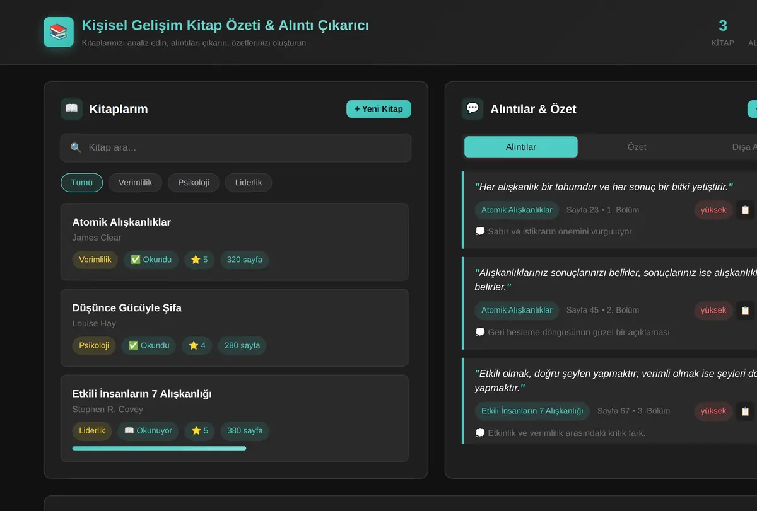Click the 5 star rating on Atomik Alışkanlıklar
The height and width of the screenshot is (511, 757).
pos(199,260)
